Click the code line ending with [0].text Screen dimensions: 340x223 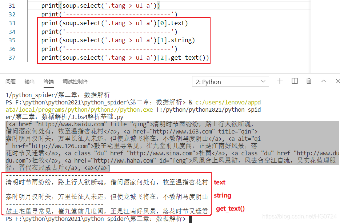click(x=115, y=23)
